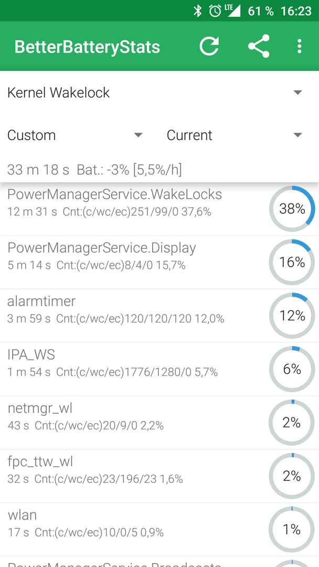Tap the refresh icon in toolbar
Screen dimensions: 319x567
(209, 46)
